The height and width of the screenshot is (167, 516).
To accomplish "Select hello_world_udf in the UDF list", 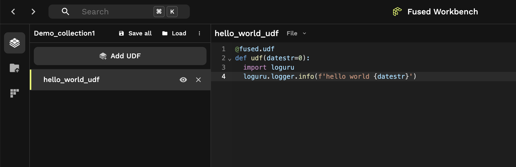I will pyautogui.click(x=120, y=80).
